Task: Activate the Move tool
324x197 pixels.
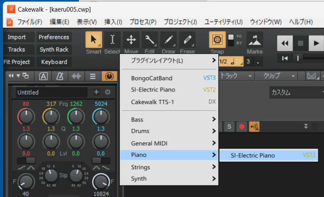Action: 131,40
